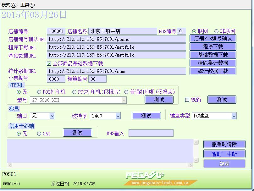Screen dimensions: 254x191
Task: Open the 模式(A) menu
Action: point(9,5)
